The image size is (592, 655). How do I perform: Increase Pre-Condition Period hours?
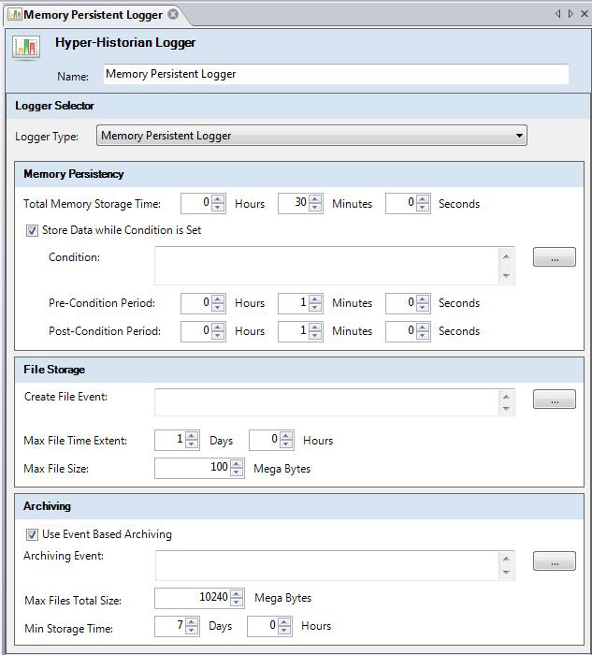point(218,298)
